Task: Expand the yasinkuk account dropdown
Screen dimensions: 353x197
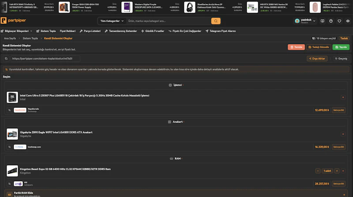Action: (x=314, y=21)
